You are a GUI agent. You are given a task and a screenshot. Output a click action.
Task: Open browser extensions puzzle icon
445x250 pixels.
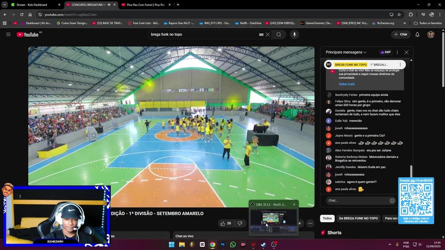[411, 15]
